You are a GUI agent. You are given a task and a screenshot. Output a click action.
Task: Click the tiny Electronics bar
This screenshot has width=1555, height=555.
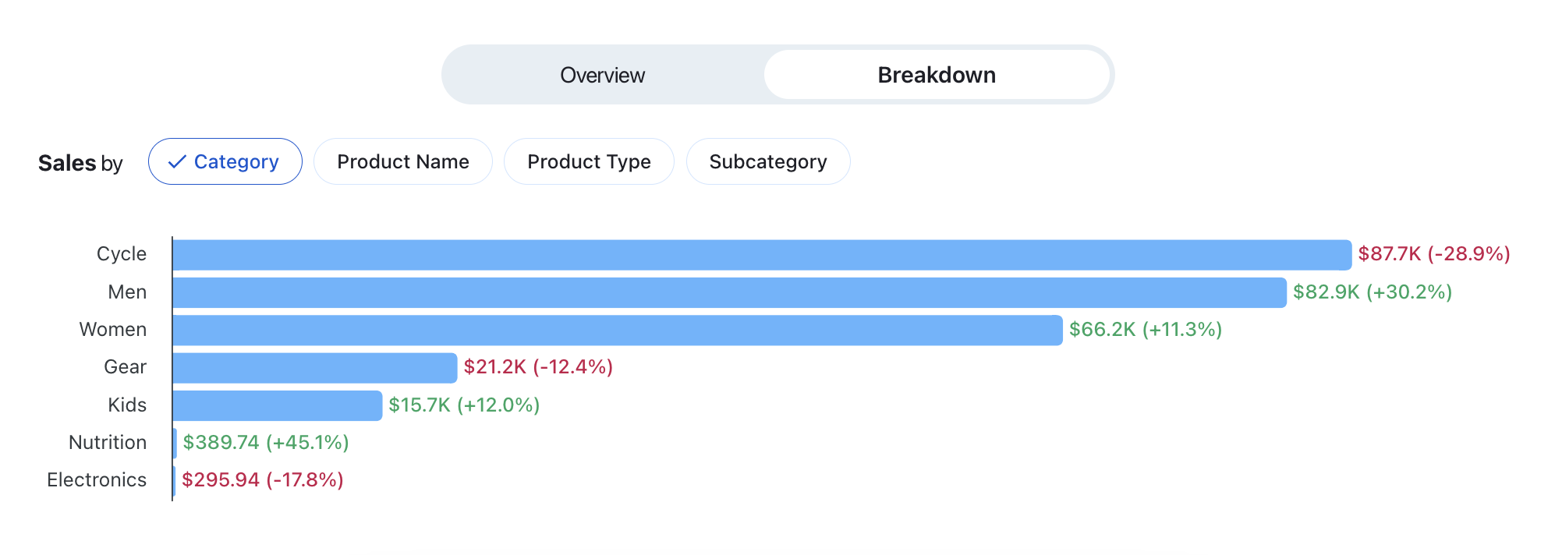click(174, 480)
